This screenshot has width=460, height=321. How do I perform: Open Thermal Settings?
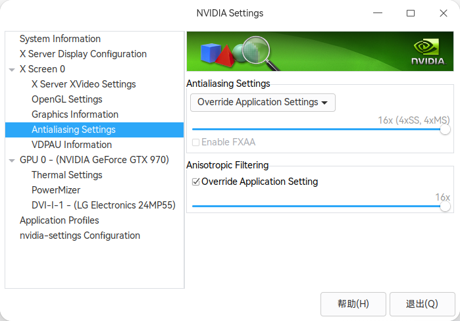tap(67, 175)
